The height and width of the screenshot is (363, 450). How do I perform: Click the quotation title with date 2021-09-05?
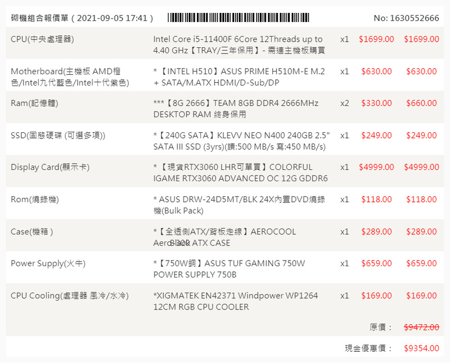tap(83, 18)
